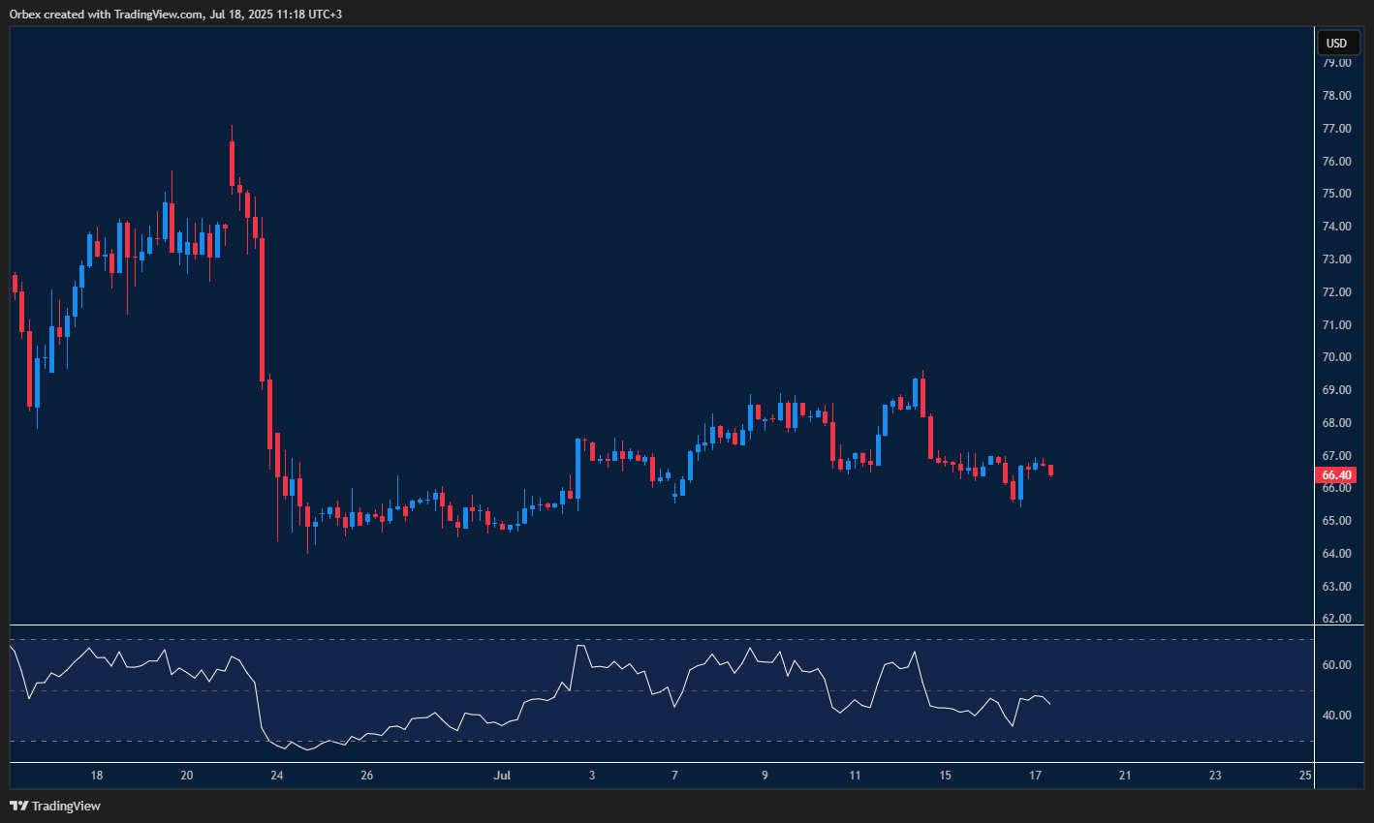
Task: Click the RSI peak above the overbought line
Action: (x=580, y=645)
